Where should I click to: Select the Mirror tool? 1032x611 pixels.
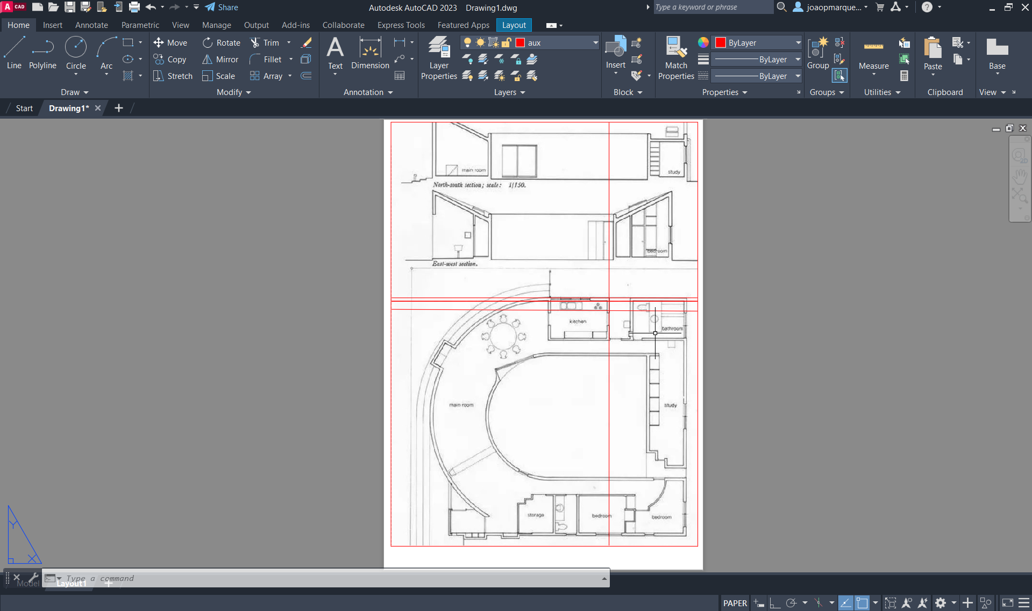click(x=220, y=59)
